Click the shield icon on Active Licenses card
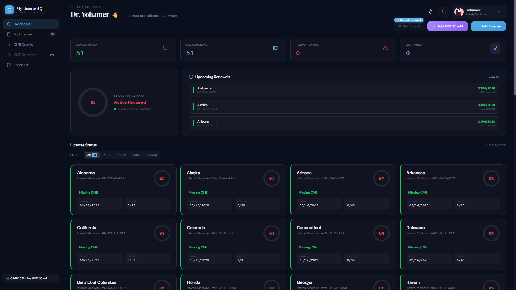 (166, 48)
